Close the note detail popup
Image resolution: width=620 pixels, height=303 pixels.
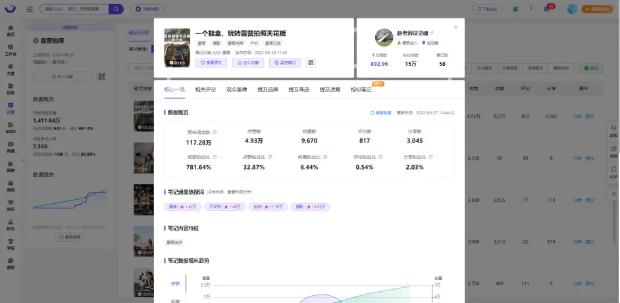pos(455,27)
